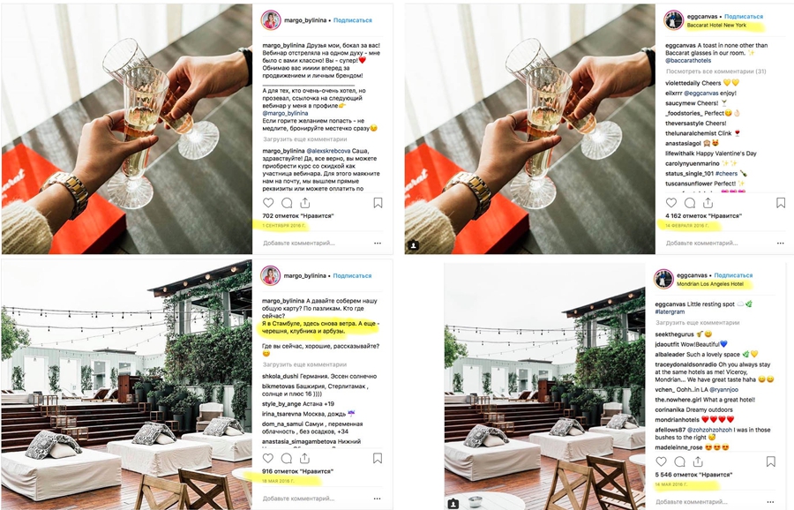Screen dimensions: 794x510
Task: Open the @baccarathotels mention link
Action: point(688,60)
